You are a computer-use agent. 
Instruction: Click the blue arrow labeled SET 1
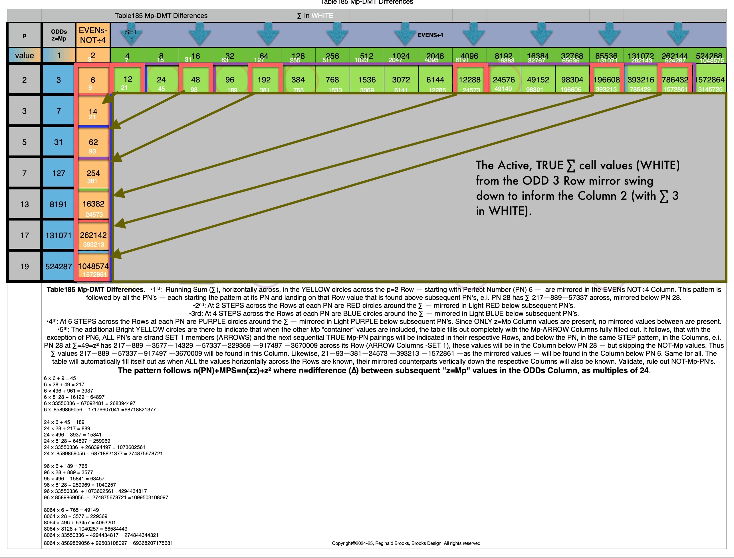tap(131, 35)
